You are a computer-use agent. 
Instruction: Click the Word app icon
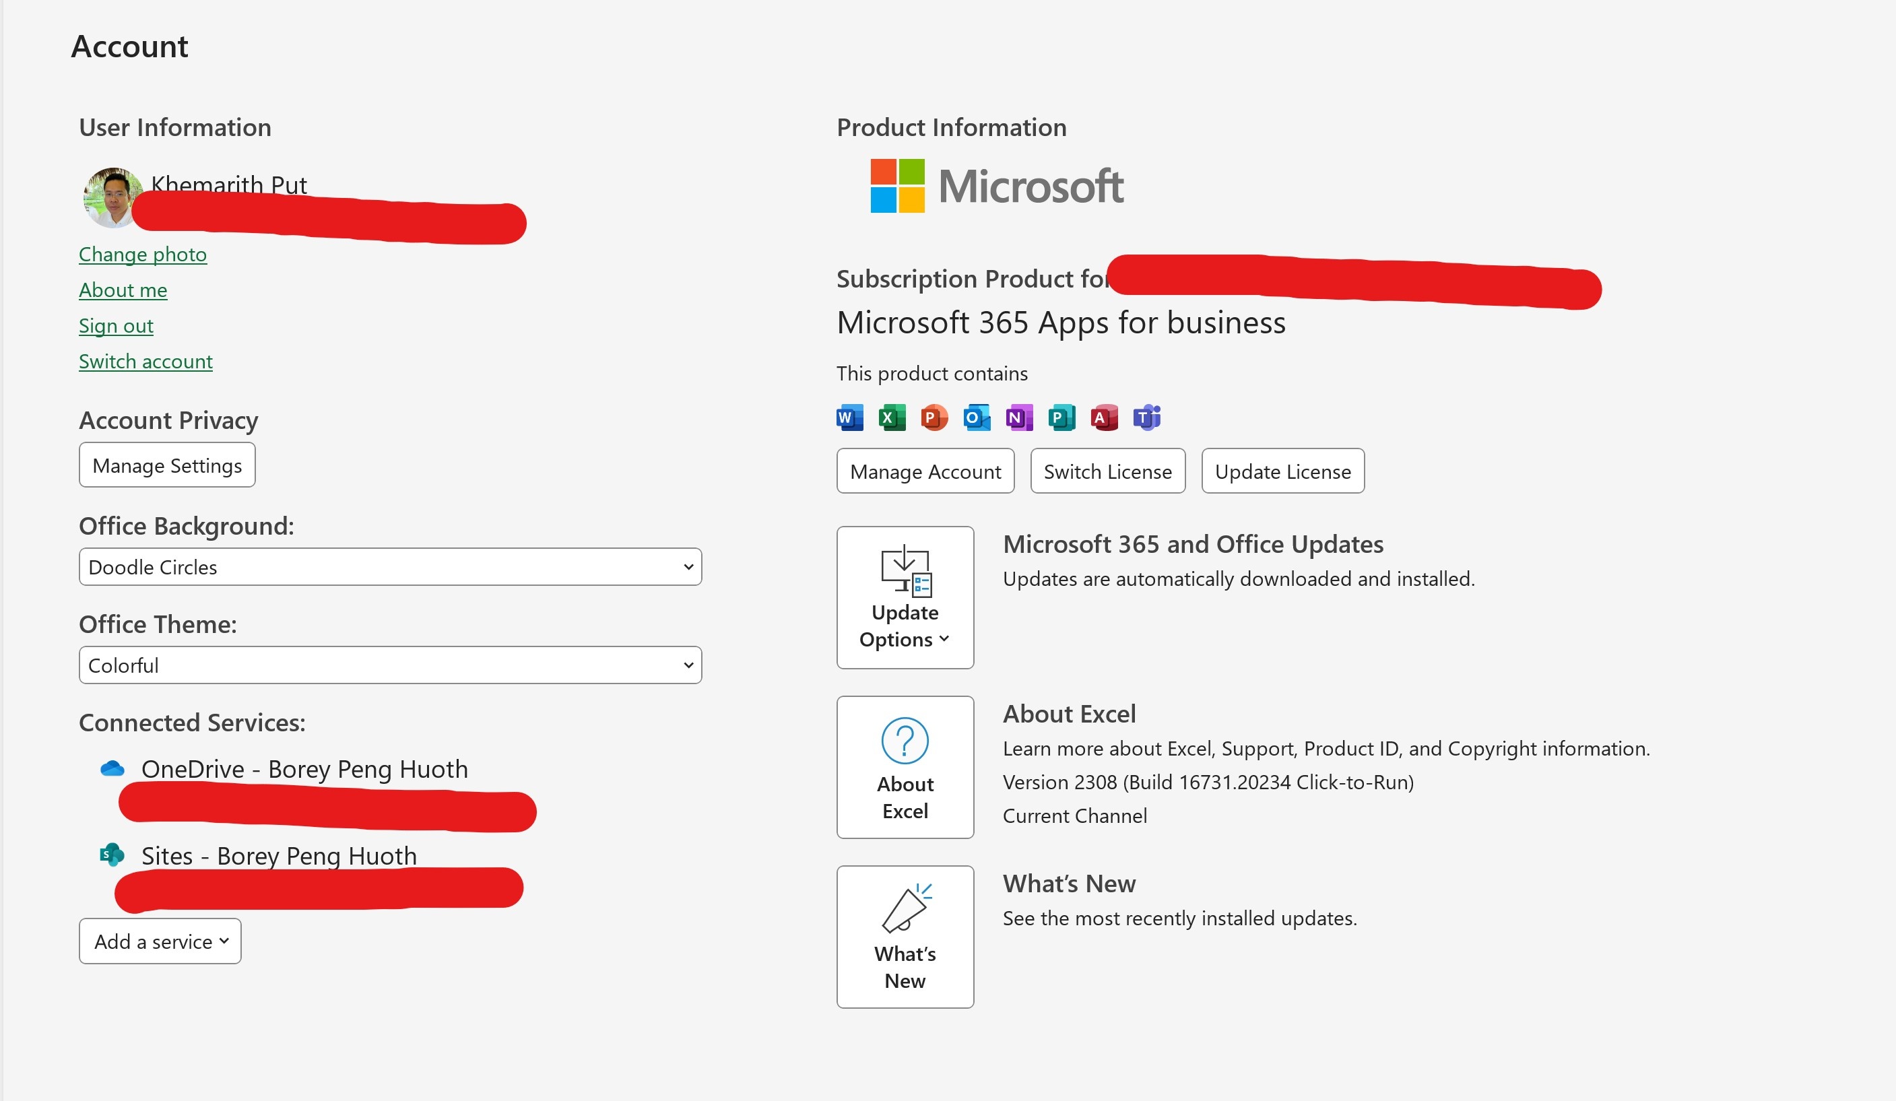[x=849, y=418]
